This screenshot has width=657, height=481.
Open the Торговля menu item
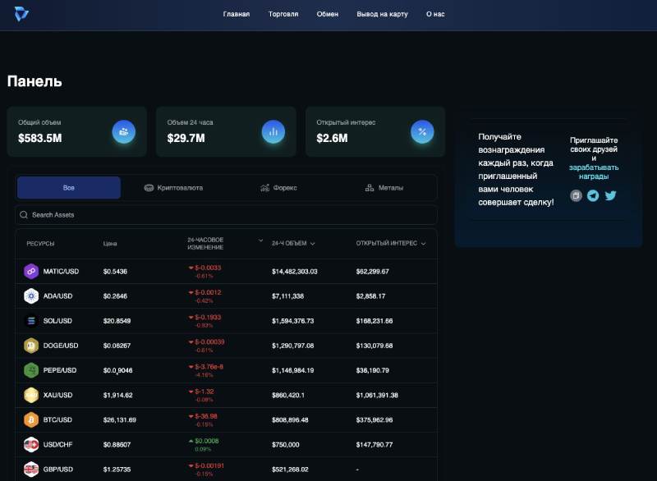tap(283, 15)
